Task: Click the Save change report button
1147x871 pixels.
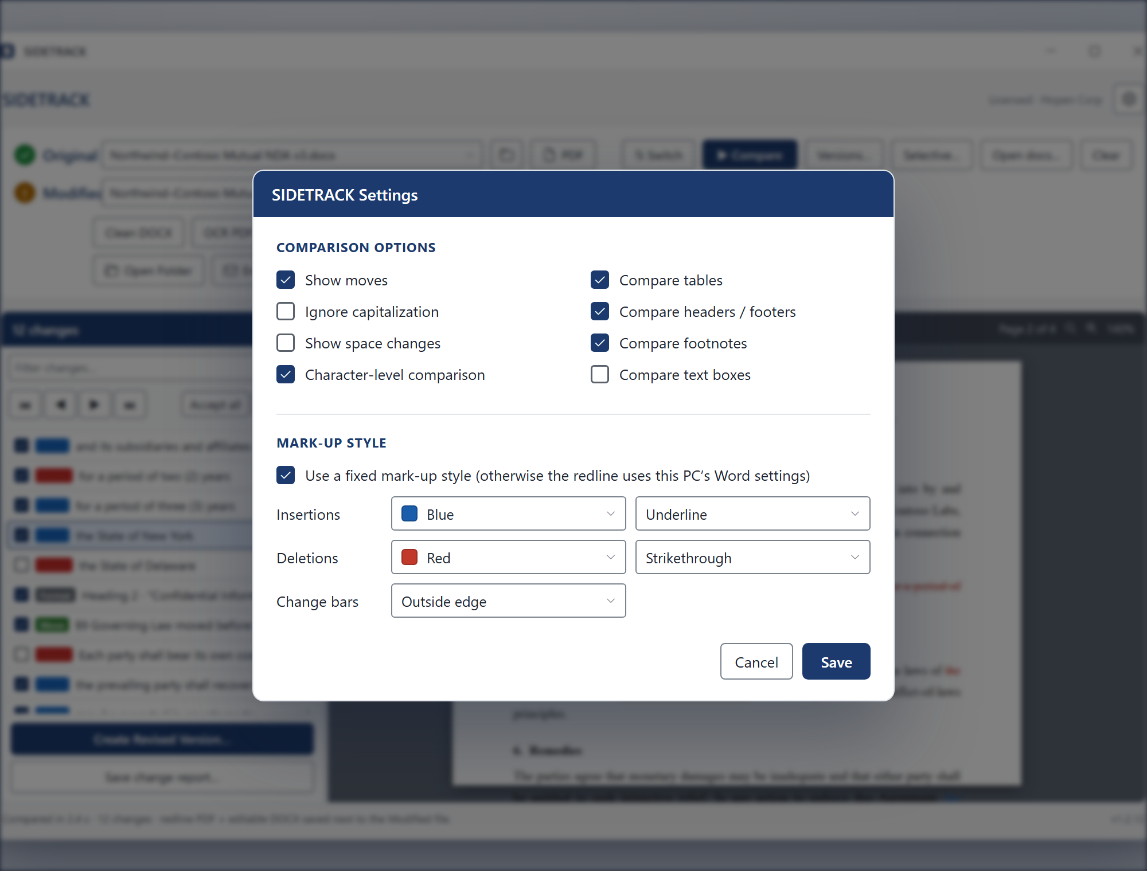Action: point(162,777)
